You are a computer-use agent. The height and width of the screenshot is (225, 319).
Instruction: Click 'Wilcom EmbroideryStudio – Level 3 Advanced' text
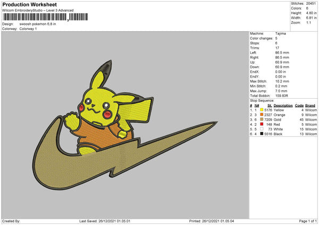38,11
